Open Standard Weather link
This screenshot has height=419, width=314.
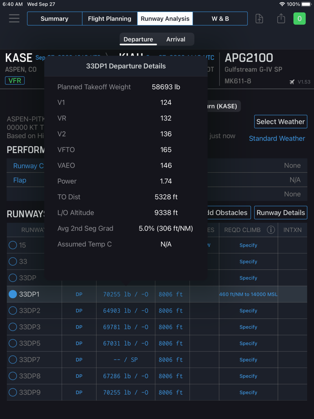(277, 138)
